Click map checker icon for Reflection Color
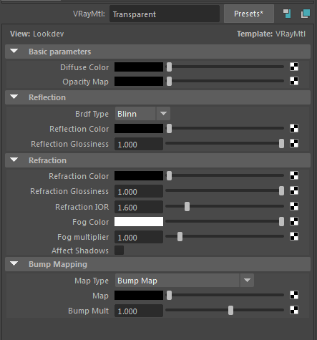 coord(294,128)
